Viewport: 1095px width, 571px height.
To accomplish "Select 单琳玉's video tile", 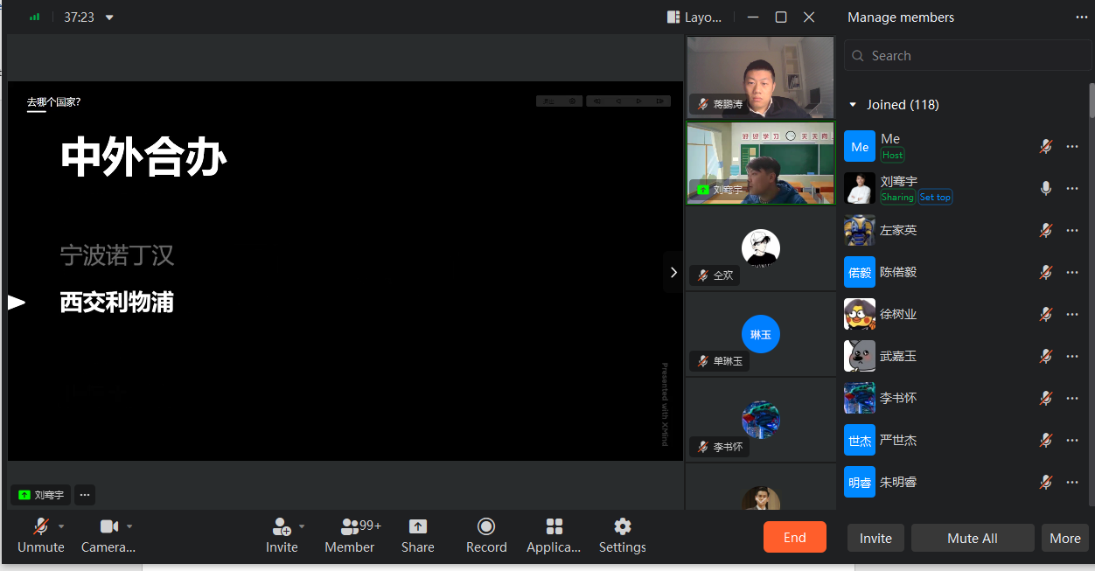I will pos(761,335).
